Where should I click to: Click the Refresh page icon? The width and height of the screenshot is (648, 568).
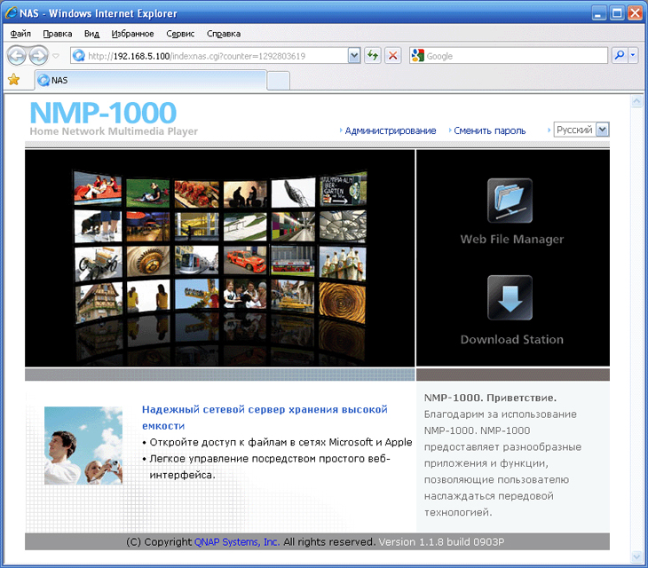(374, 56)
